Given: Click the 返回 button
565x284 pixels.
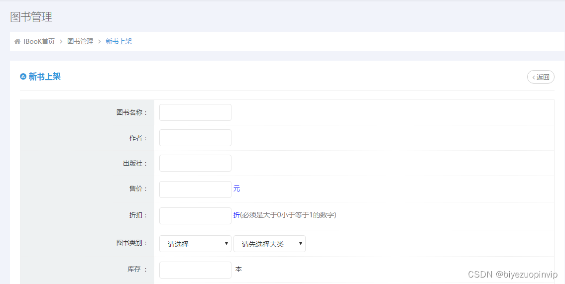Looking at the screenshot, I should point(541,77).
